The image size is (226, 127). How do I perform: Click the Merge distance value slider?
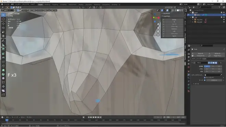click(214, 80)
